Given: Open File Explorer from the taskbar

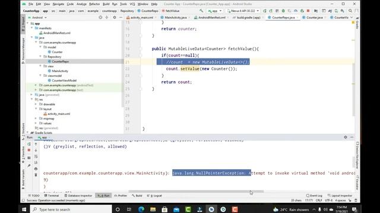Looking at the screenshot, I should [x=153, y=209].
